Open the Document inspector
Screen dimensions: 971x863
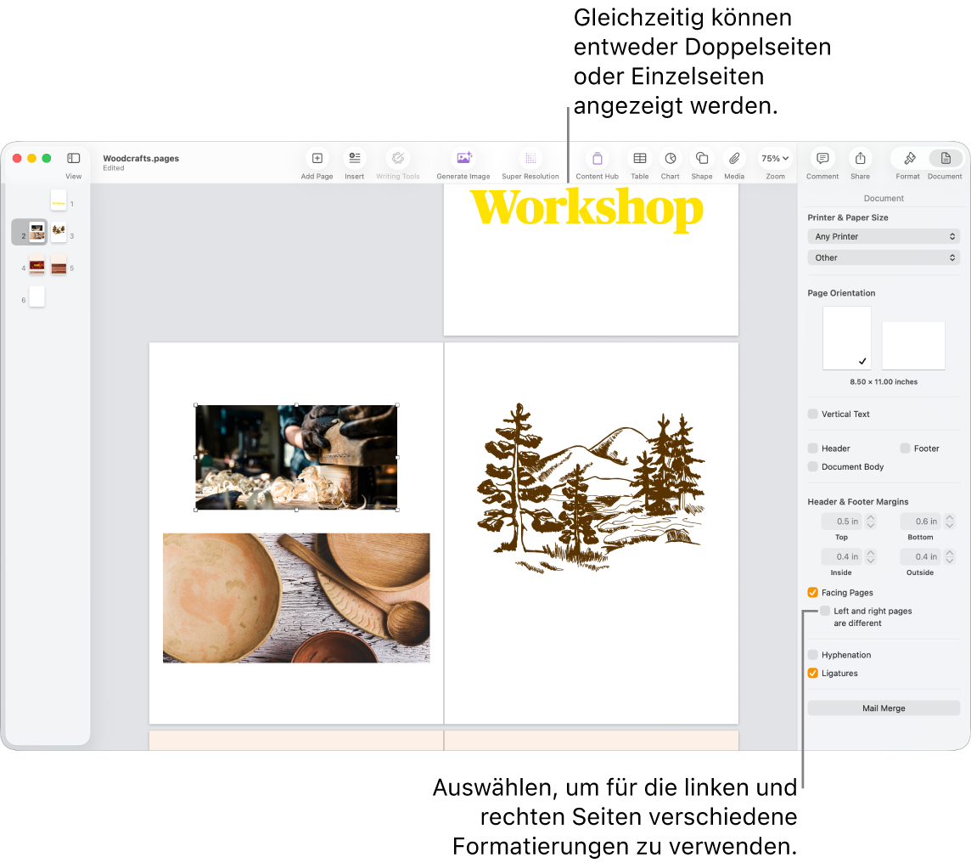(946, 159)
